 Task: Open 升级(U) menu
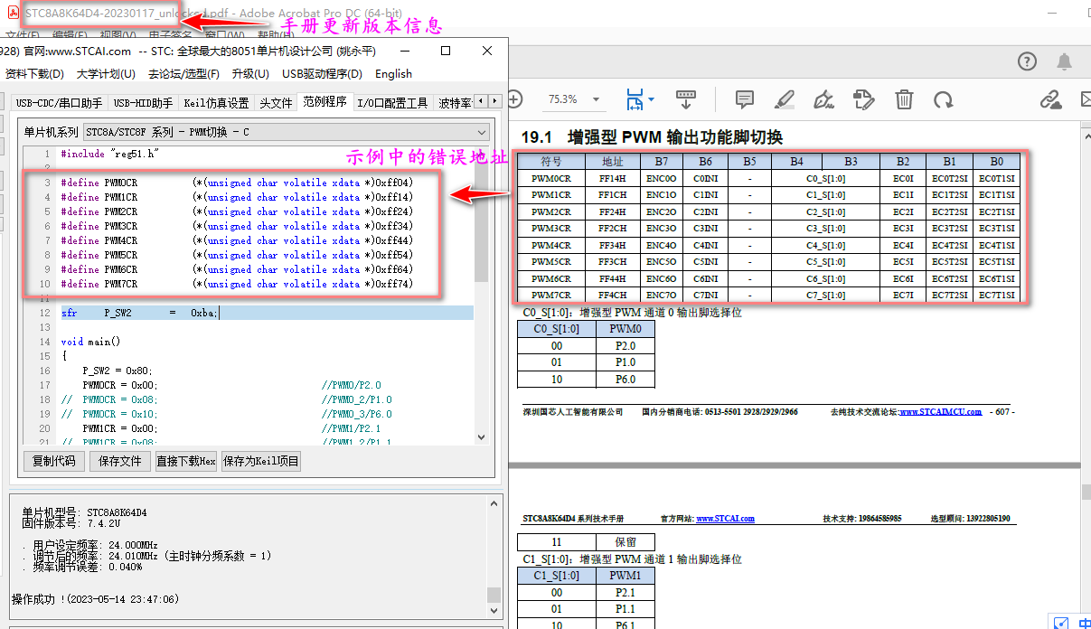(x=250, y=74)
